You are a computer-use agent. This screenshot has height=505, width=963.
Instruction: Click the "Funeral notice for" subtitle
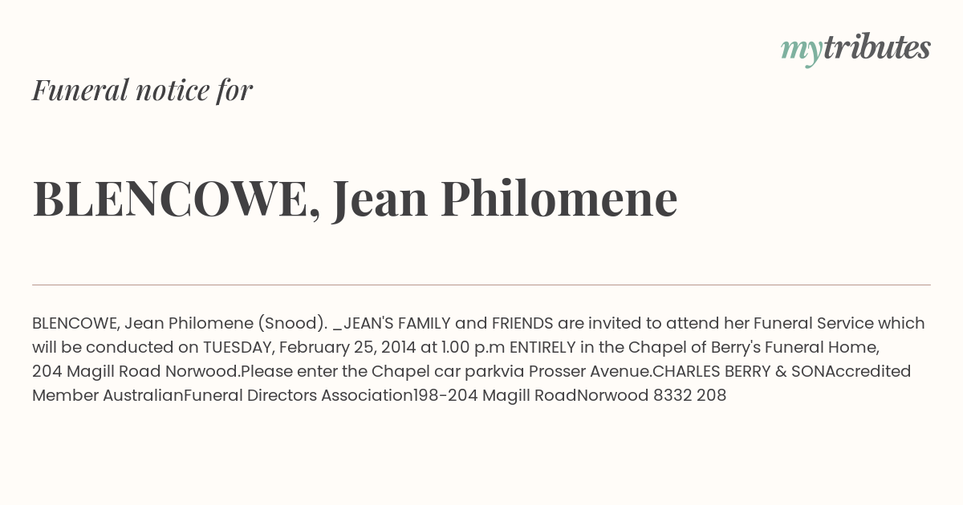point(142,90)
